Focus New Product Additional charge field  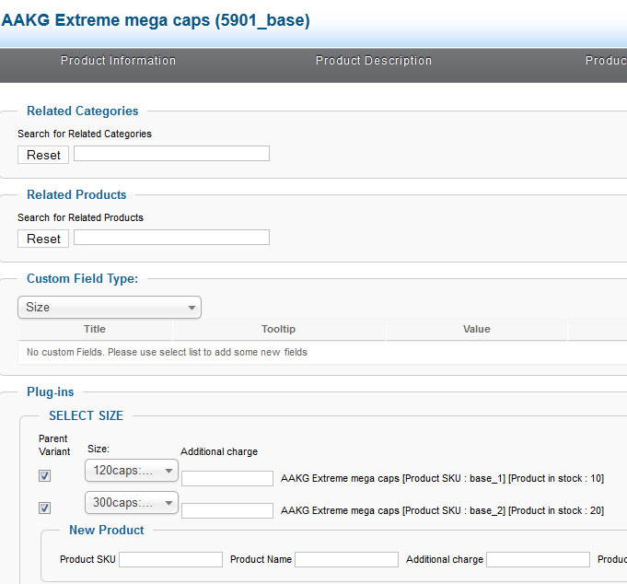point(538,560)
